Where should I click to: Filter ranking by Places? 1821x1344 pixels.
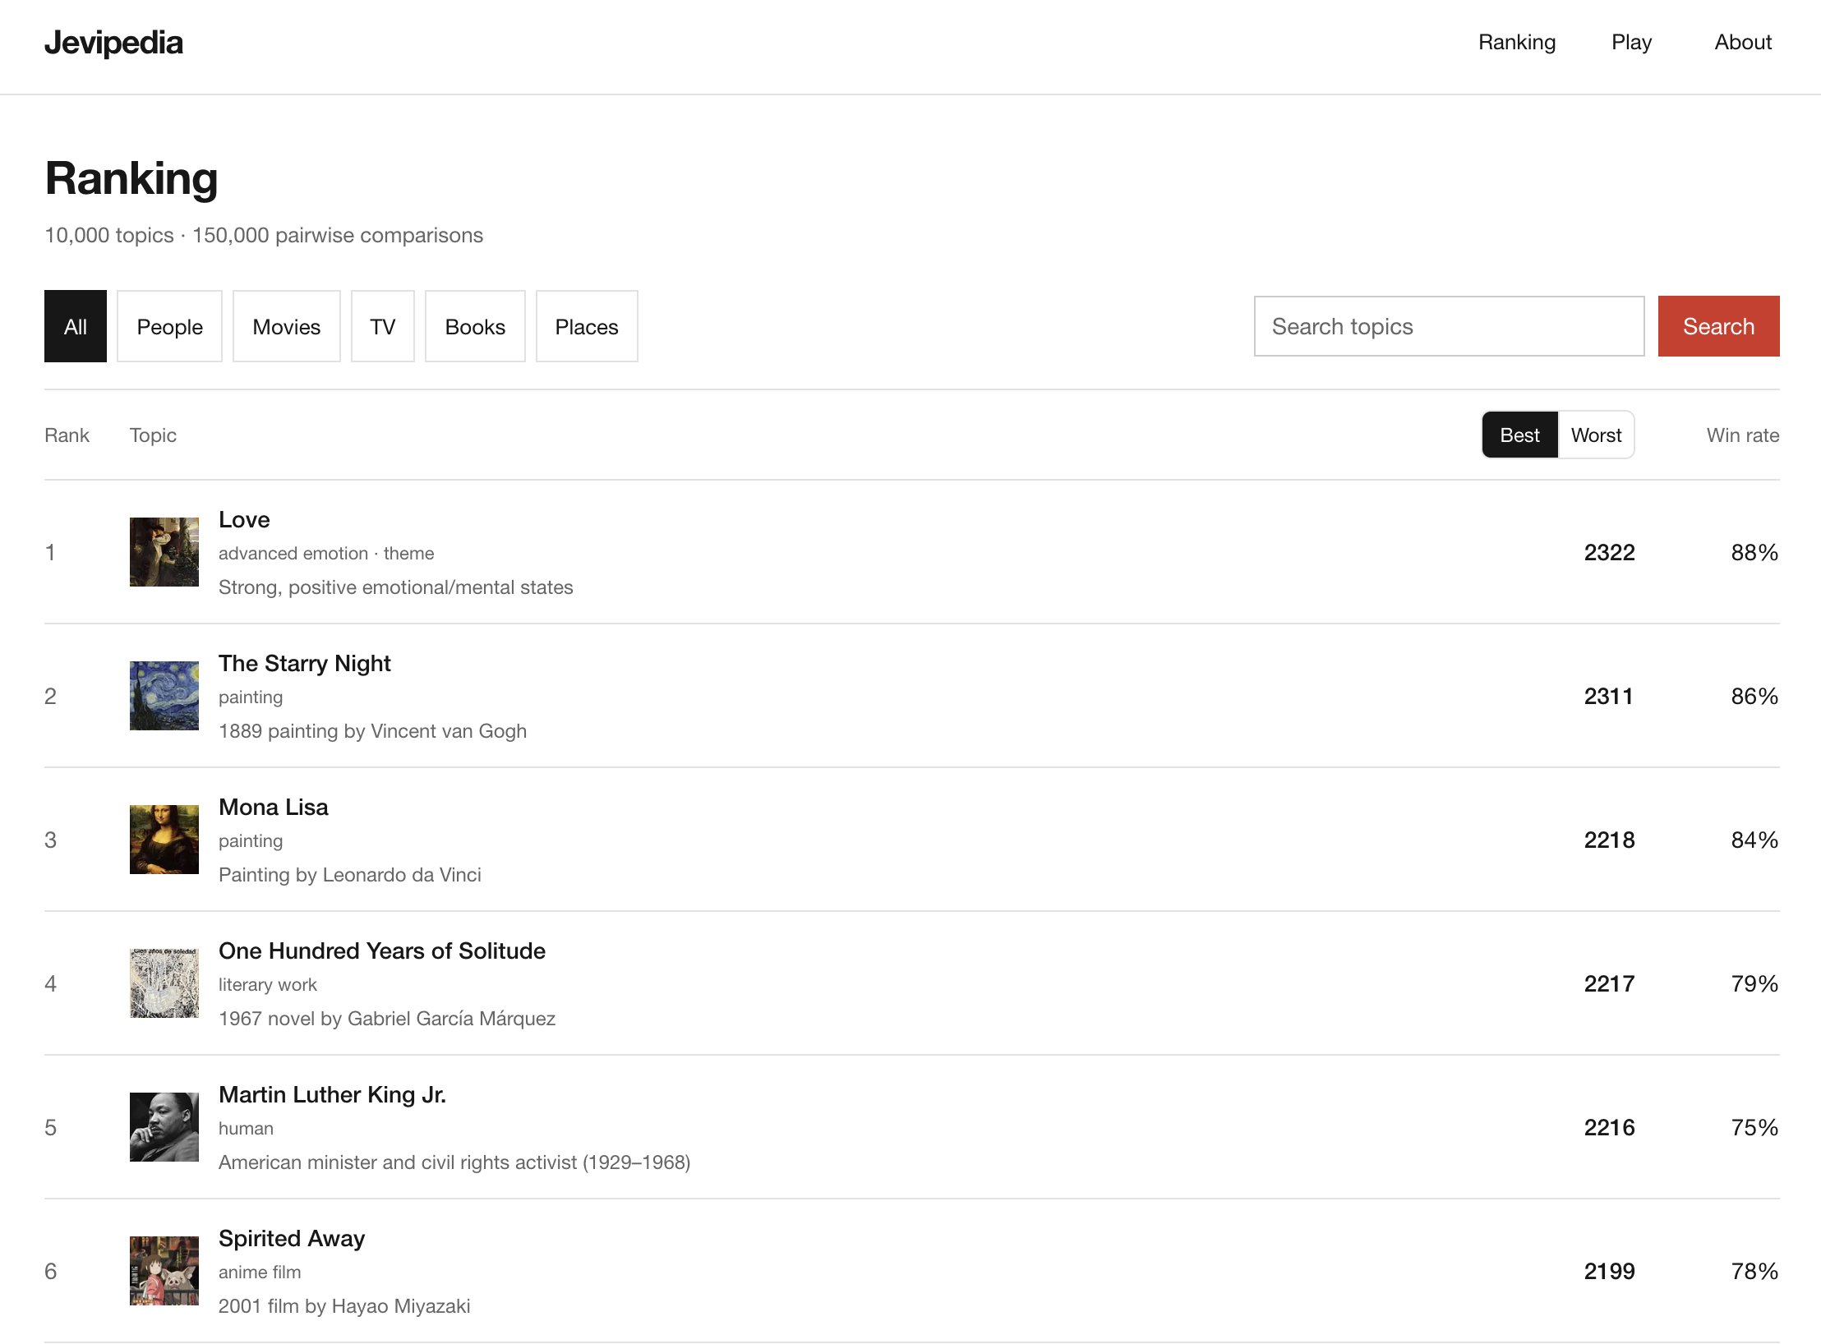pyautogui.click(x=587, y=326)
